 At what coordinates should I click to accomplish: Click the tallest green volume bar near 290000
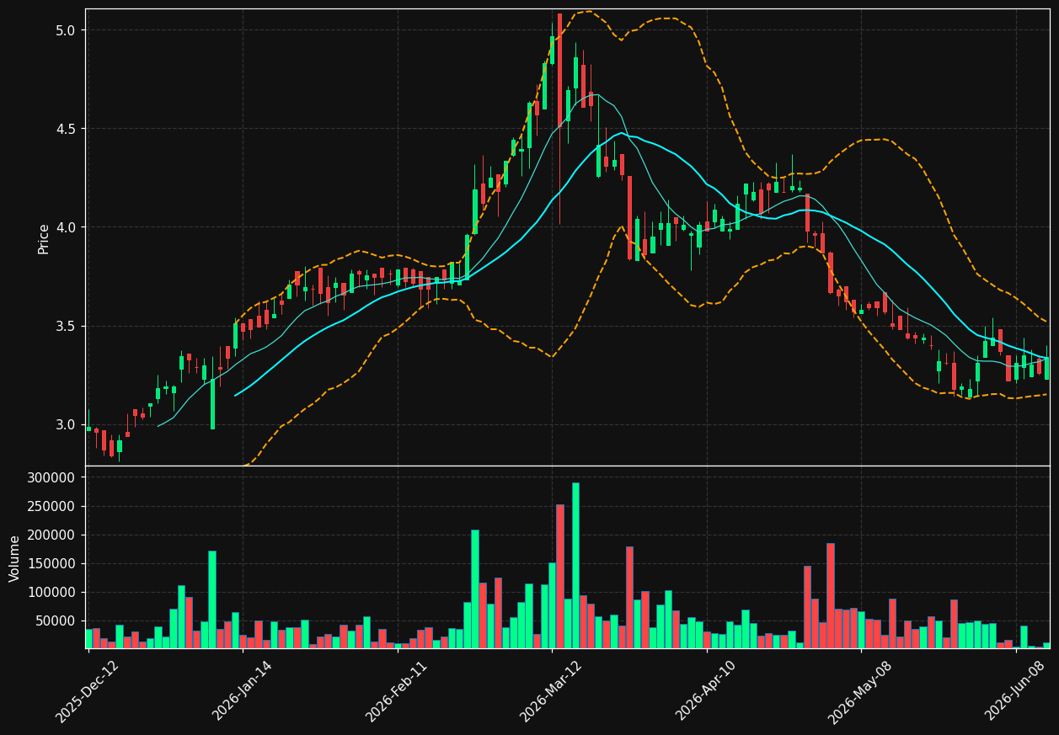(x=575, y=565)
